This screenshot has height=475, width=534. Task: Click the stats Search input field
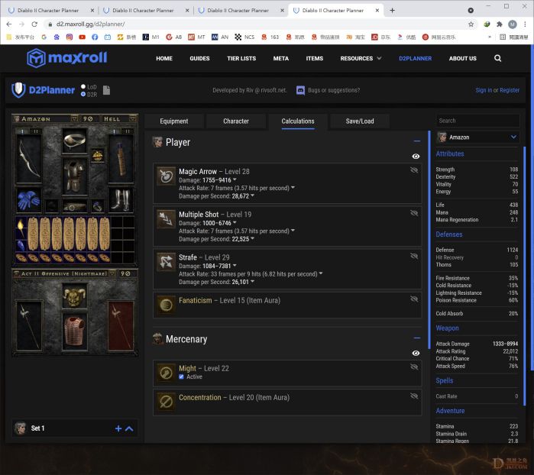(x=477, y=121)
